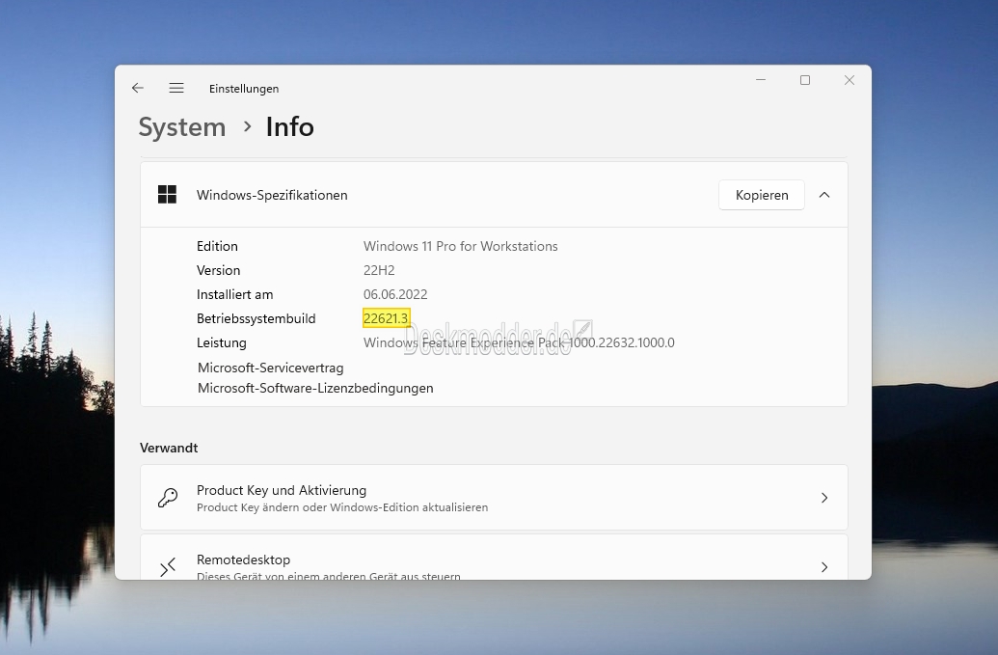The width and height of the screenshot is (998, 655).
Task: Open Product Key und Aktivierung chevron
Action: (824, 498)
